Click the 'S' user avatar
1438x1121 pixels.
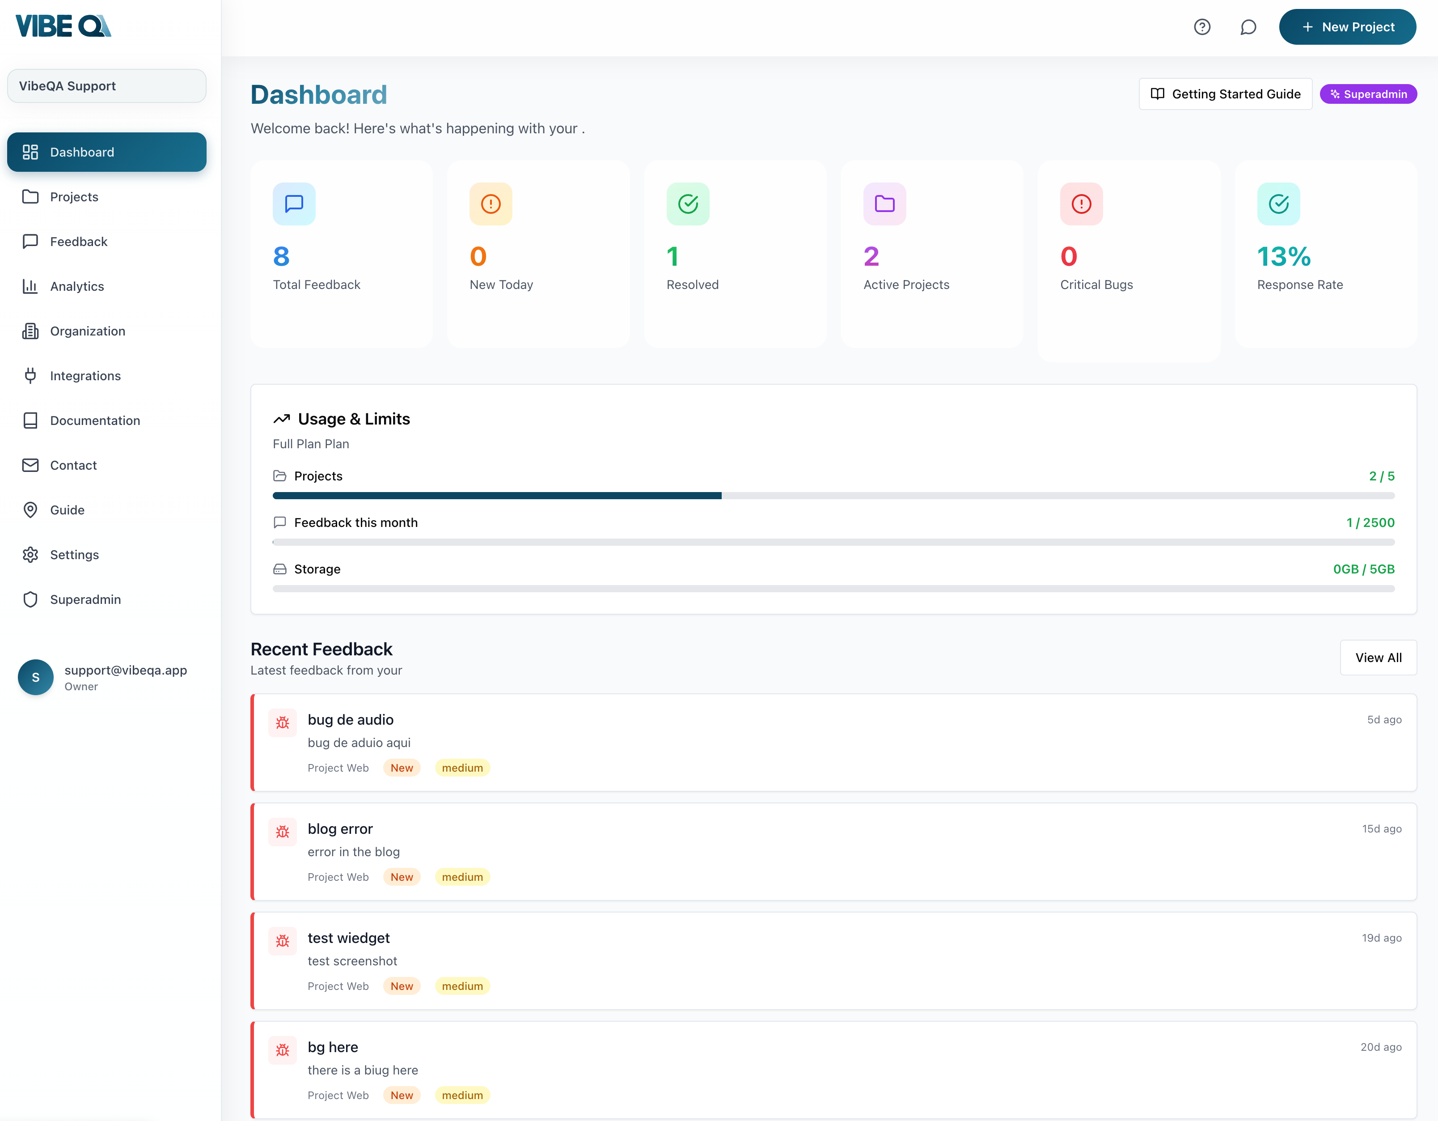pyautogui.click(x=36, y=677)
